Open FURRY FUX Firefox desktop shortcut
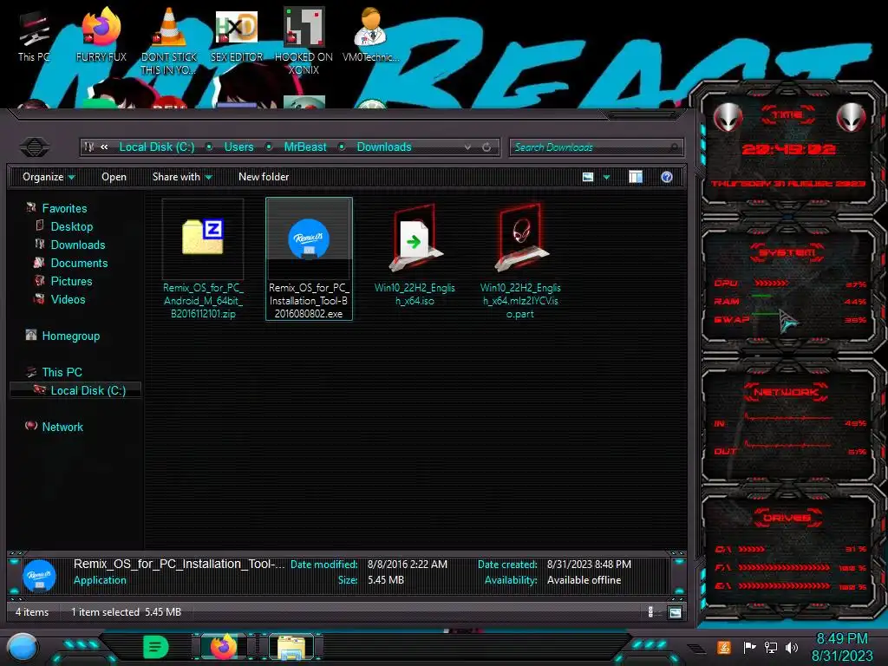This screenshot has height=666, width=888. coord(101,35)
